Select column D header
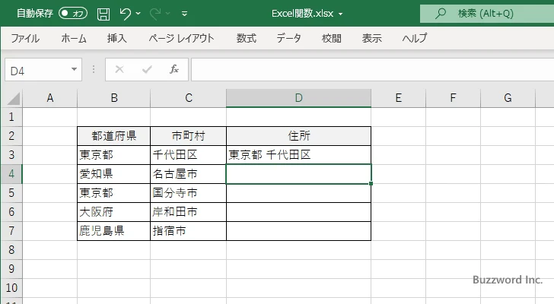 (298, 98)
